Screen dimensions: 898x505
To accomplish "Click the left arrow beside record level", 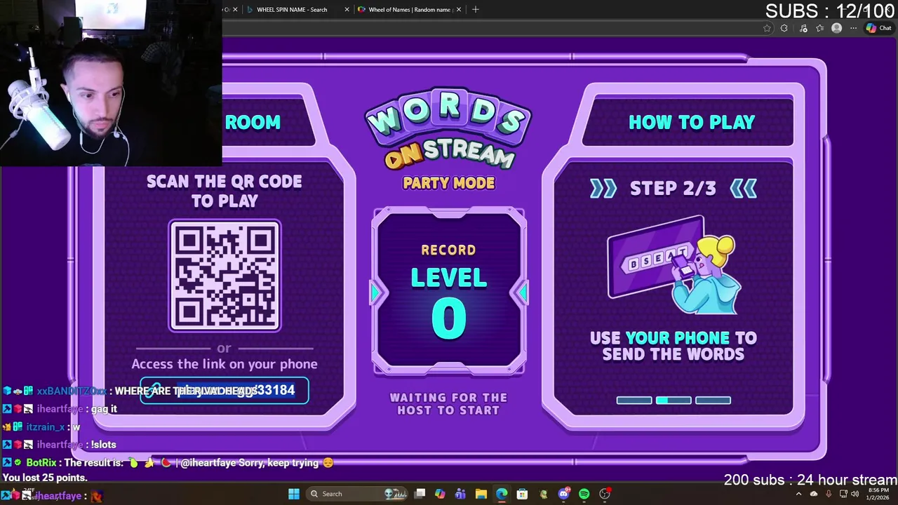I will click(375, 292).
